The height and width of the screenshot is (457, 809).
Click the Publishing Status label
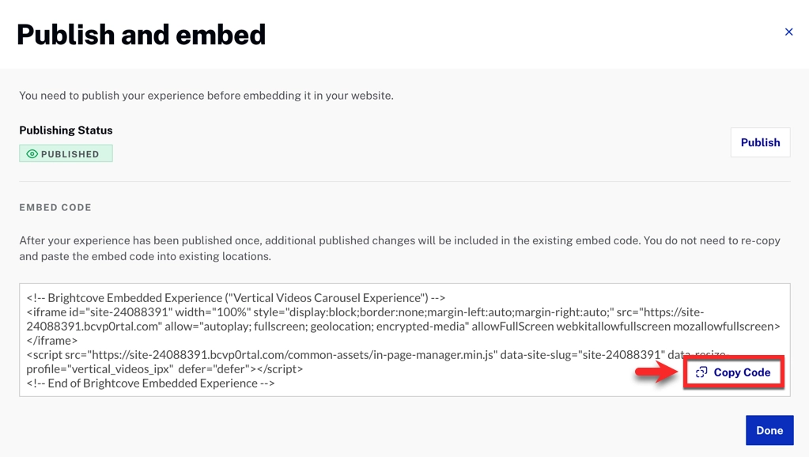pyautogui.click(x=66, y=130)
